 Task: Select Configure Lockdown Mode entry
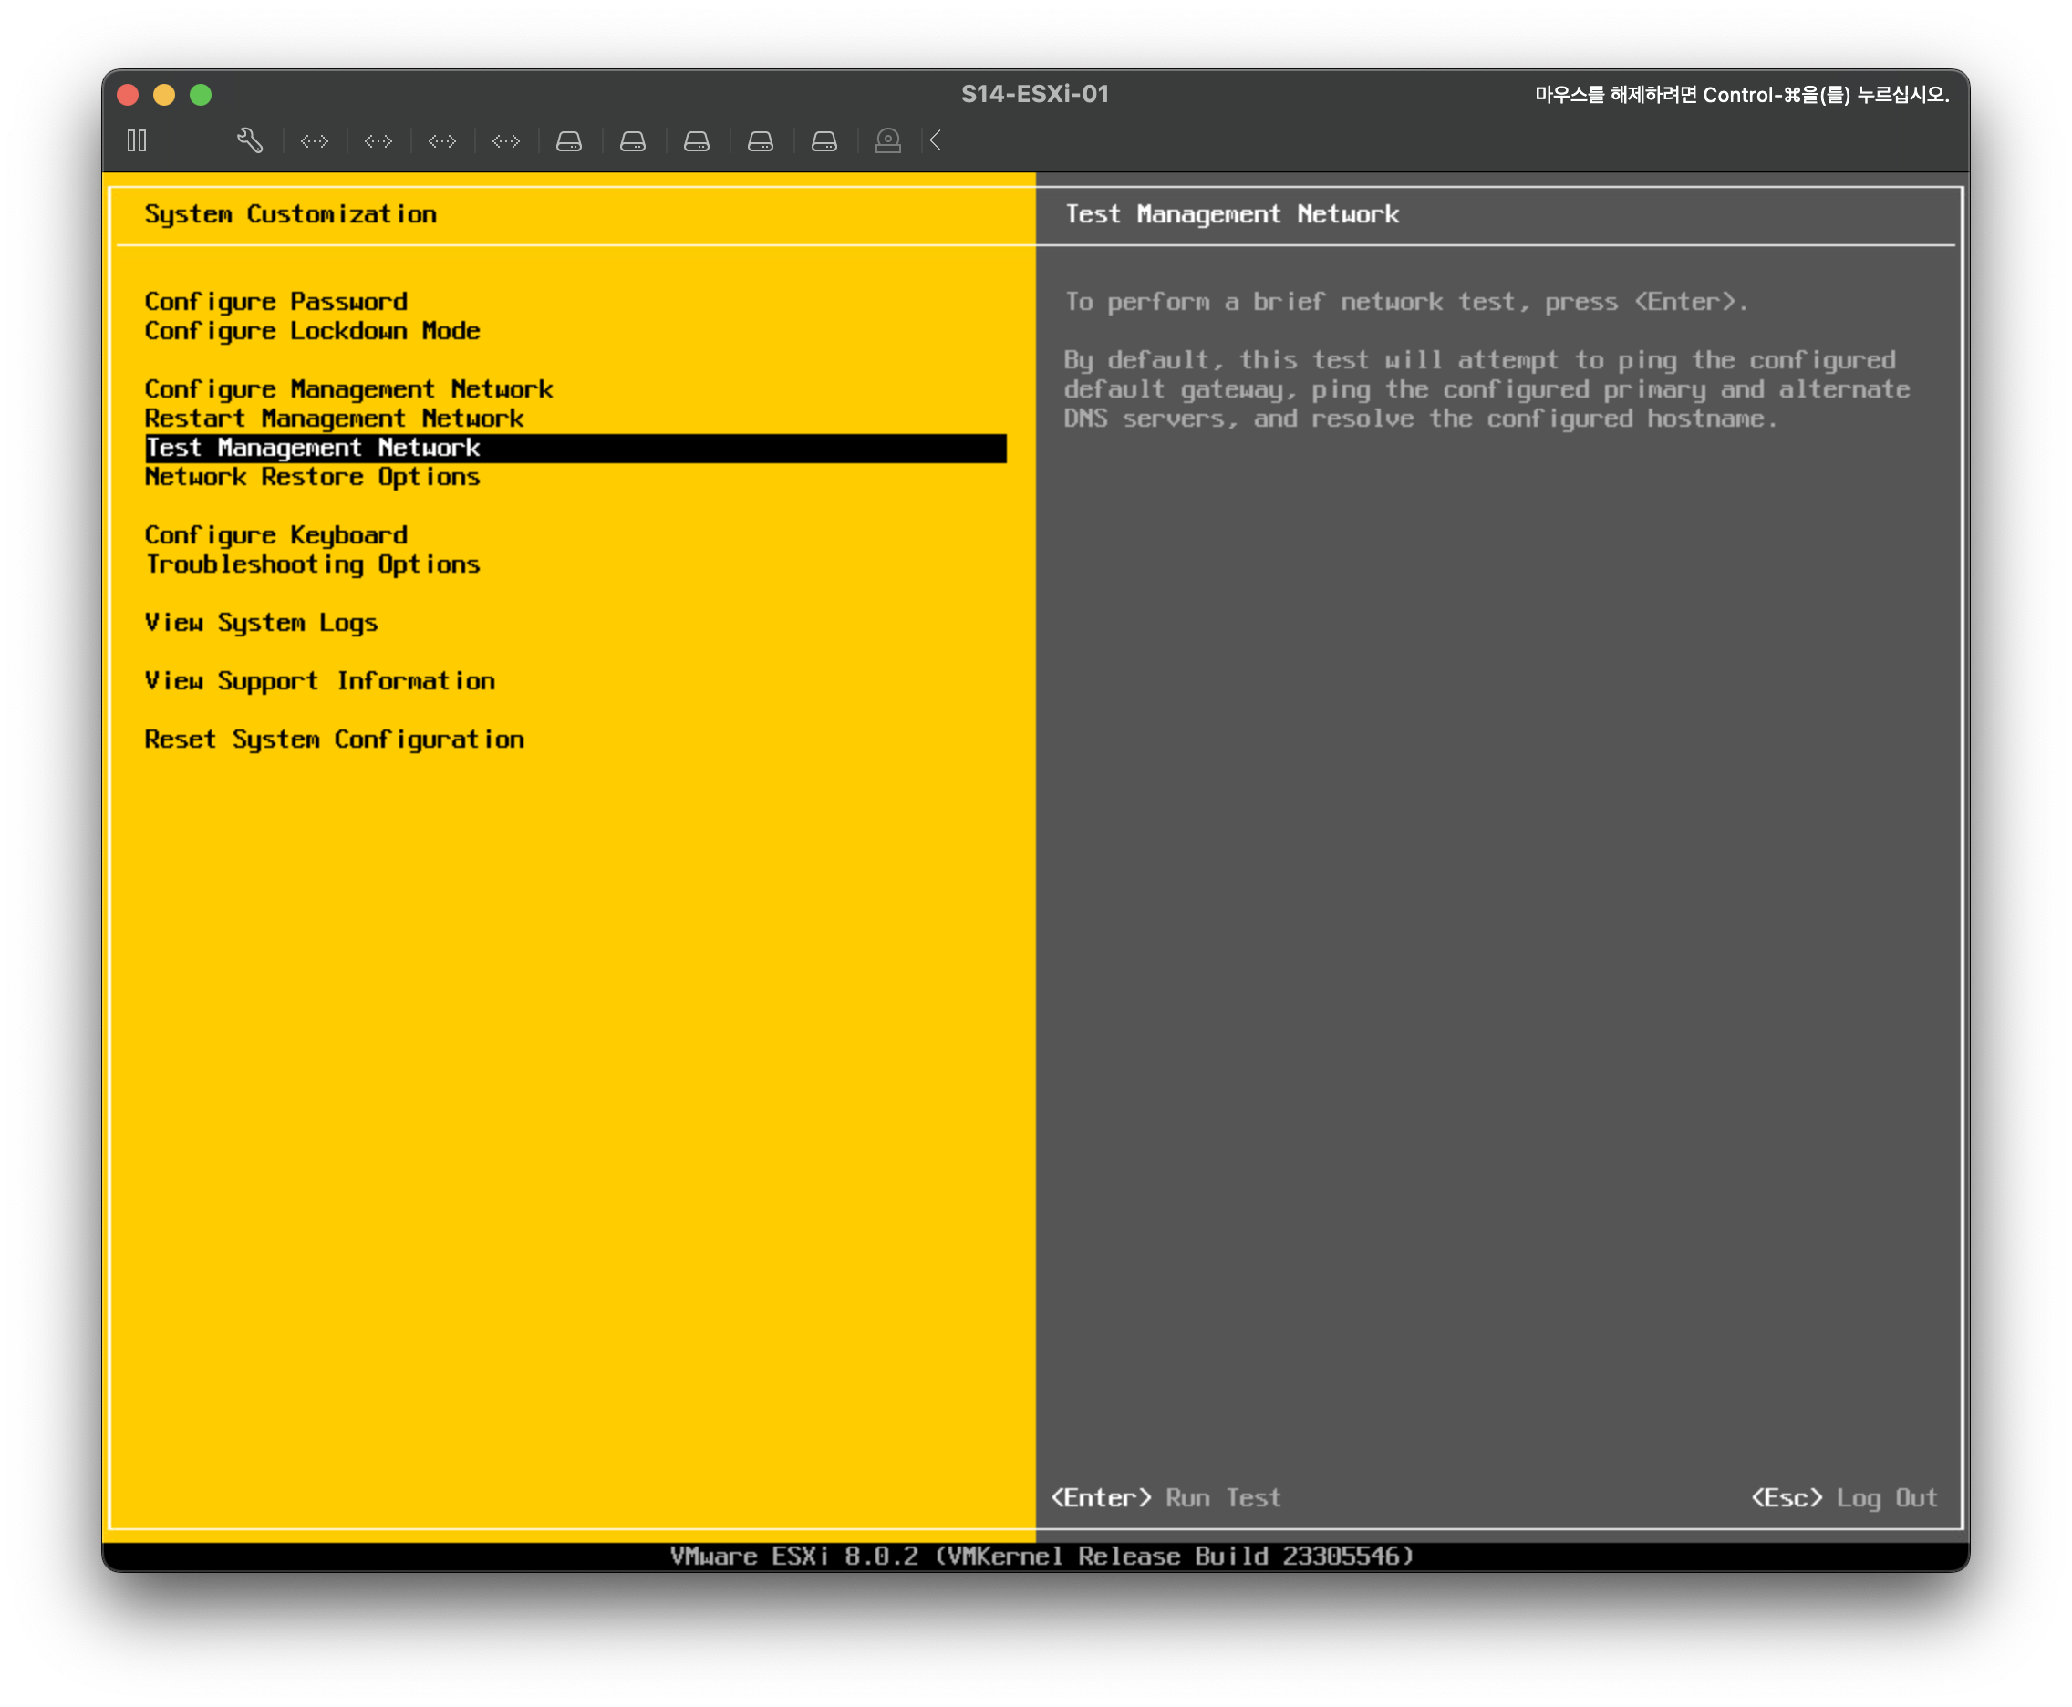(312, 331)
